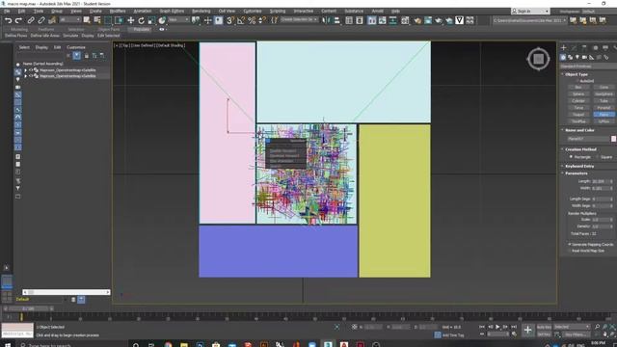Open the Arnold menu
Viewport: 617px width, 347px height.
coord(377,11)
